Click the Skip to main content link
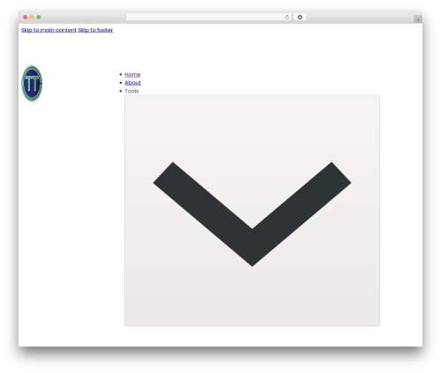Screen dimensions: 441x373 click(x=49, y=30)
